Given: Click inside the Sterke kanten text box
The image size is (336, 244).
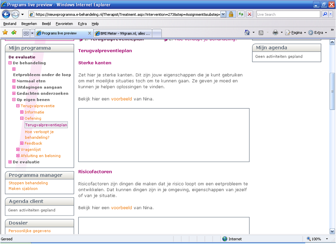Looking at the screenshot, I should click(164, 135).
